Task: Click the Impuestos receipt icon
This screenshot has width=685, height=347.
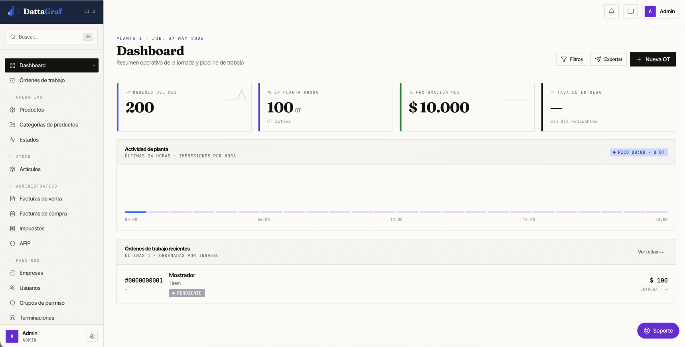Action: click(12, 229)
